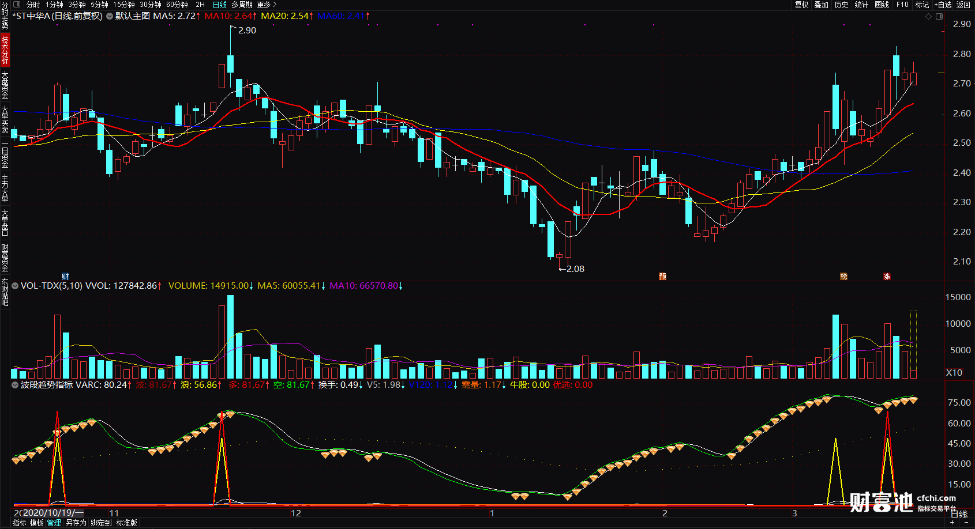The height and width of the screenshot is (529, 975).
Task: Click the 2.90 high price annotation
Action: [247, 31]
